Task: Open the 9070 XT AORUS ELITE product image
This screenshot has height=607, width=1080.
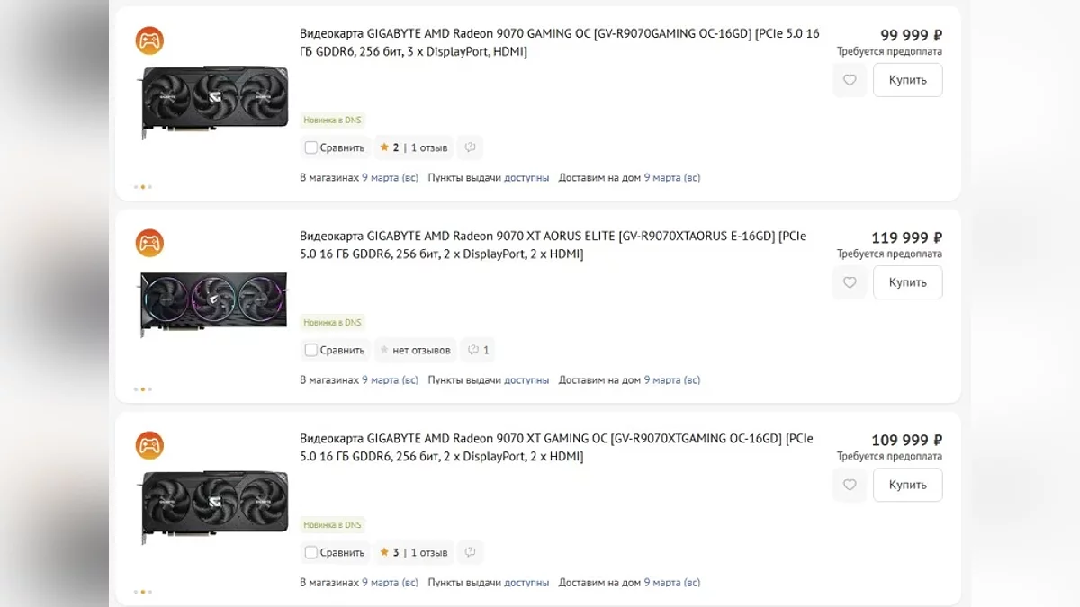Action: tap(213, 305)
